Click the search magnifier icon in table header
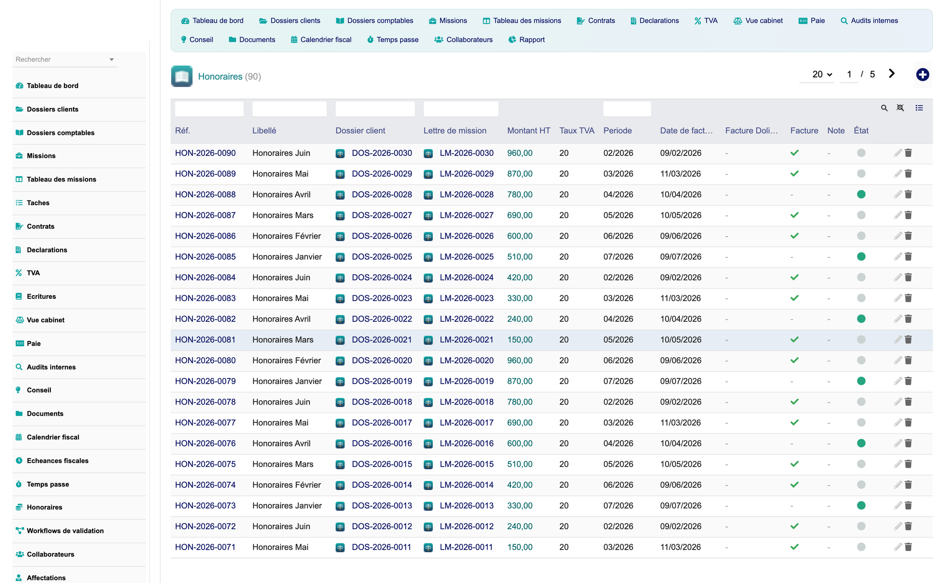The width and height of the screenshot is (943, 583). (884, 108)
